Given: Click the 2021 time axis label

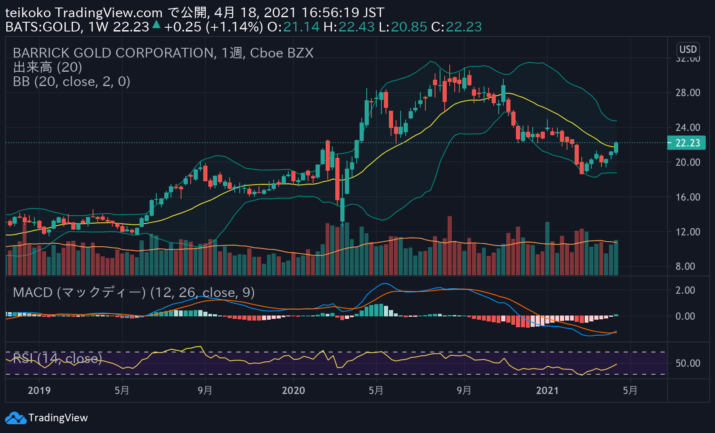Looking at the screenshot, I should click(547, 391).
